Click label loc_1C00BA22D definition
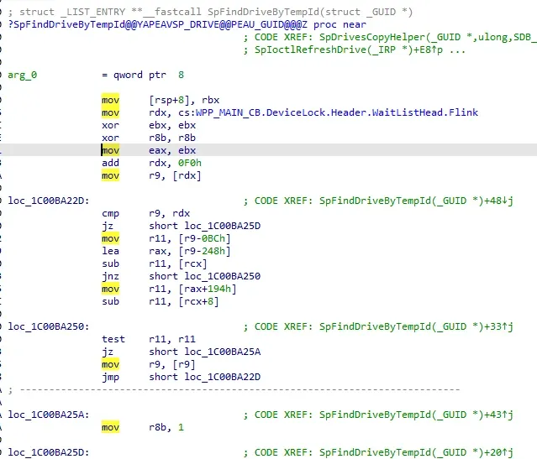 48,201
